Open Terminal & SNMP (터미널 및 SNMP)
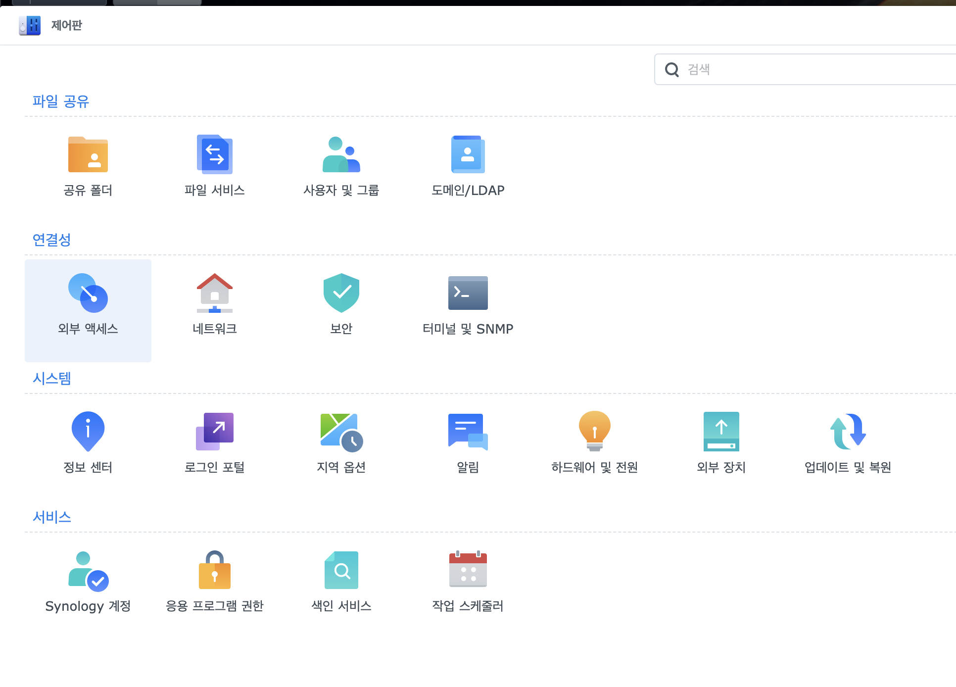 point(468,294)
